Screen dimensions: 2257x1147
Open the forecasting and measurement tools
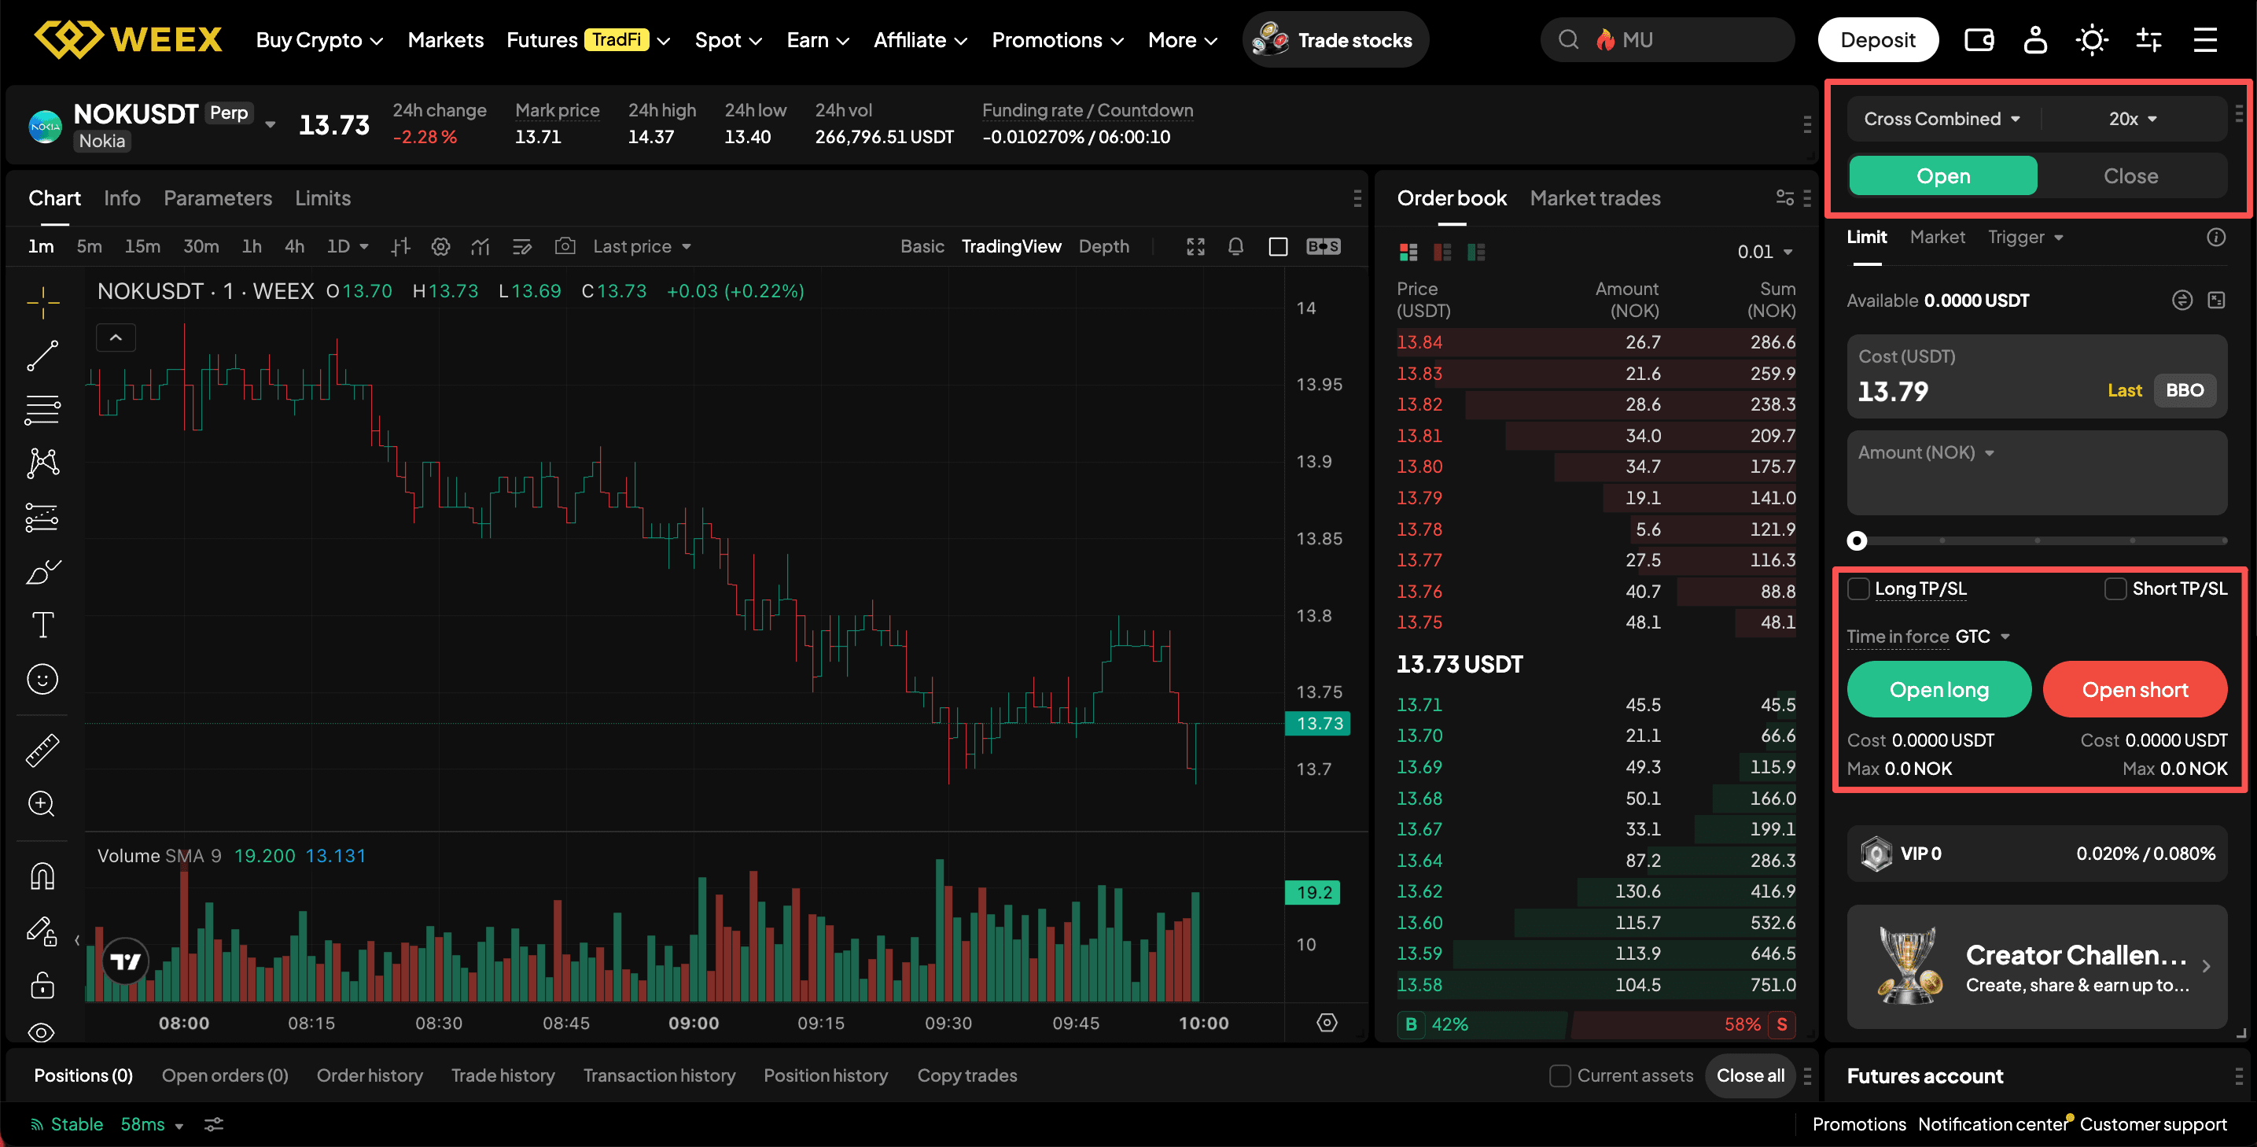tap(42, 517)
